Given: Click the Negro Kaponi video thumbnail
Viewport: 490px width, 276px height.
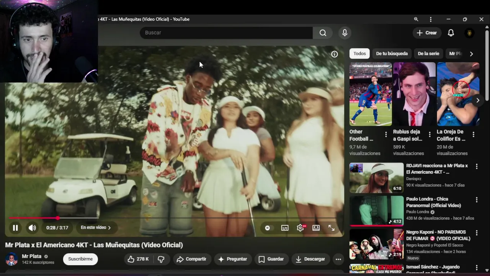Looking at the screenshot, I should click(376, 244).
